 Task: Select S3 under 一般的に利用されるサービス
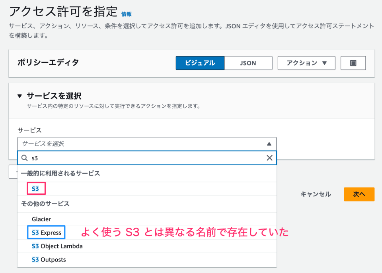(35, 188)
